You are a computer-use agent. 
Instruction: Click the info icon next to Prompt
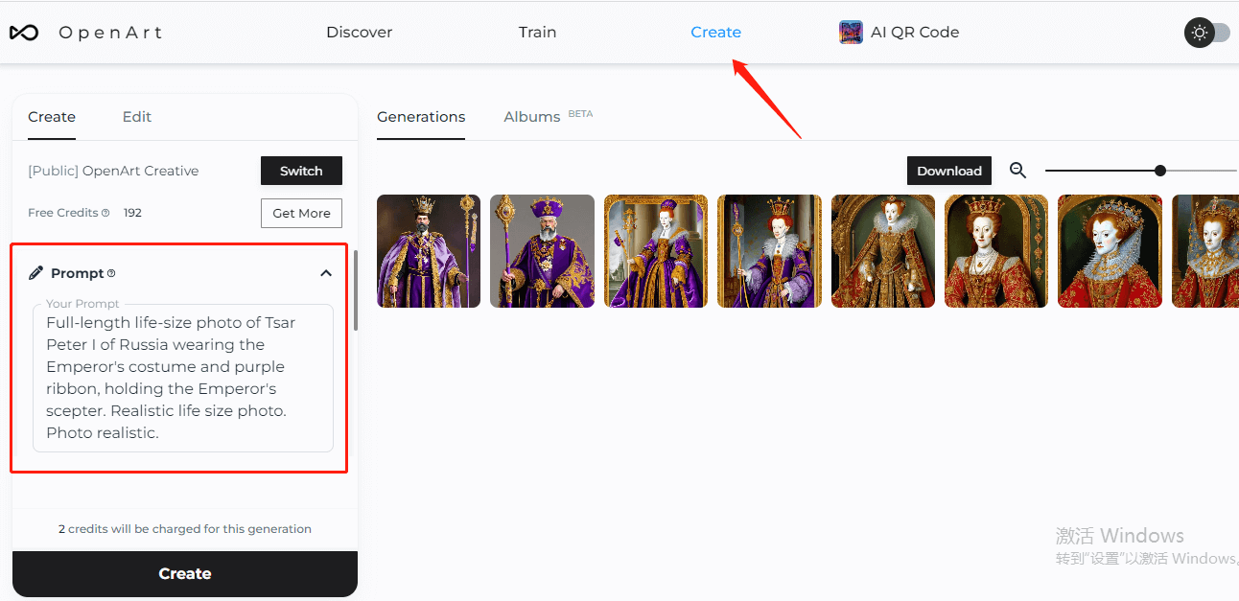tap(111, 274)
